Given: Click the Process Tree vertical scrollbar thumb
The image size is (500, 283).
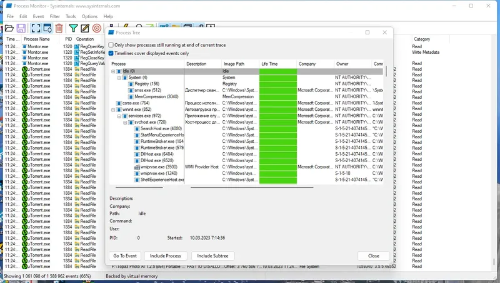Looking at the screenshot, I should 386,71.
